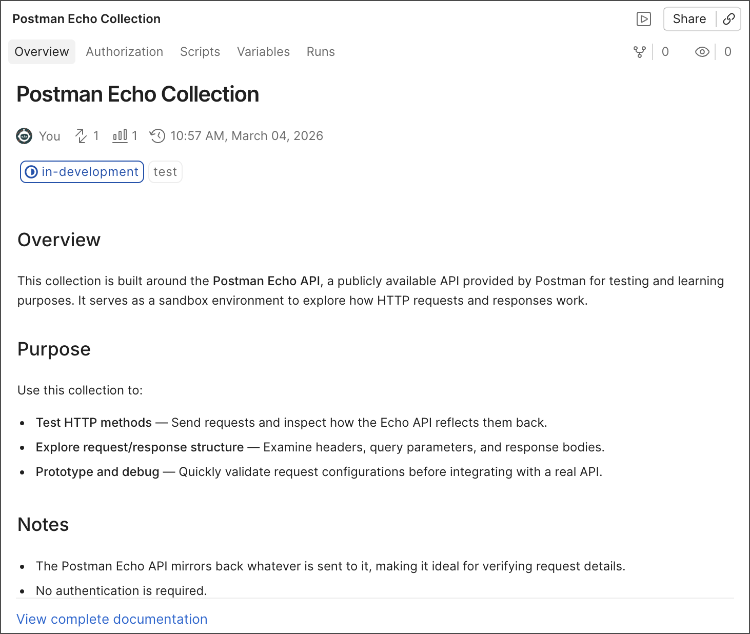The image size is (750, 634).
Task: Go to the Runs tab
Action: tap(321, 52)
